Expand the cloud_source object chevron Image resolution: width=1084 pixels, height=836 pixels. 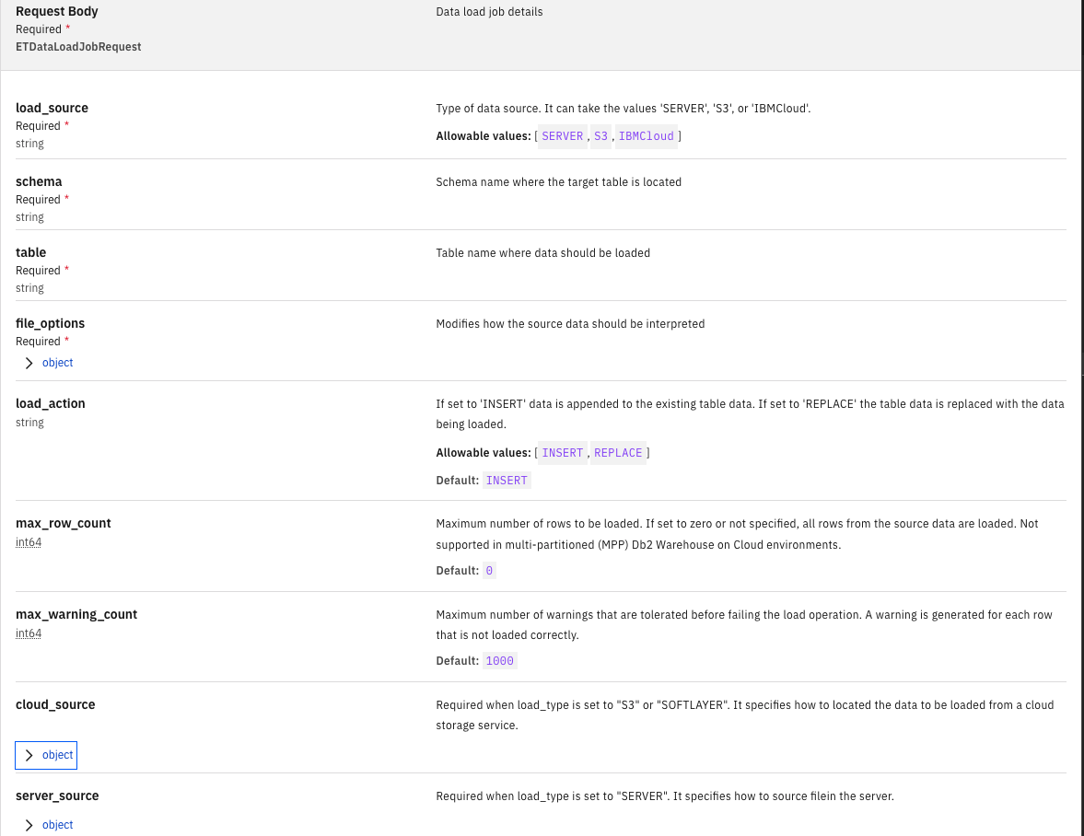pos(29,755)
